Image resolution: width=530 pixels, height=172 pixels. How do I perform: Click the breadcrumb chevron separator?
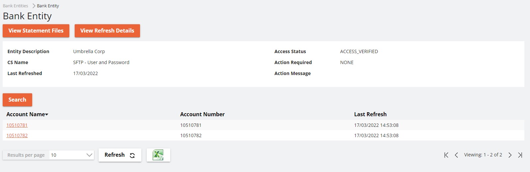click(x=34, y=6)
